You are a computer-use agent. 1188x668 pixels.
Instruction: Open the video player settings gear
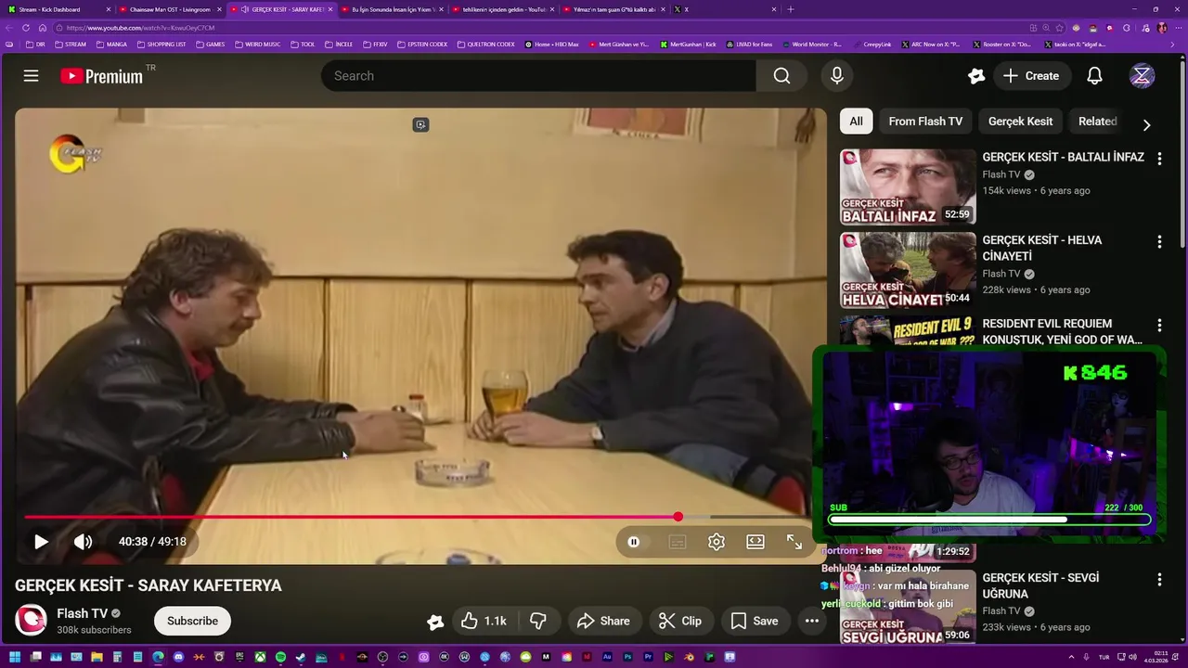tap(716, 542)
